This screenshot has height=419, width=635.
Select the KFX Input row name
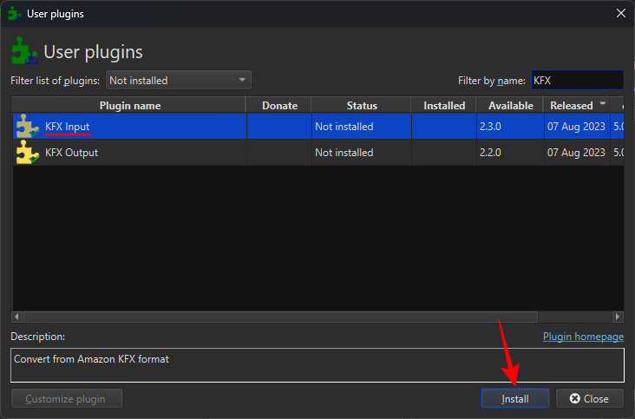pyautogui.click(x=68, y=127)
